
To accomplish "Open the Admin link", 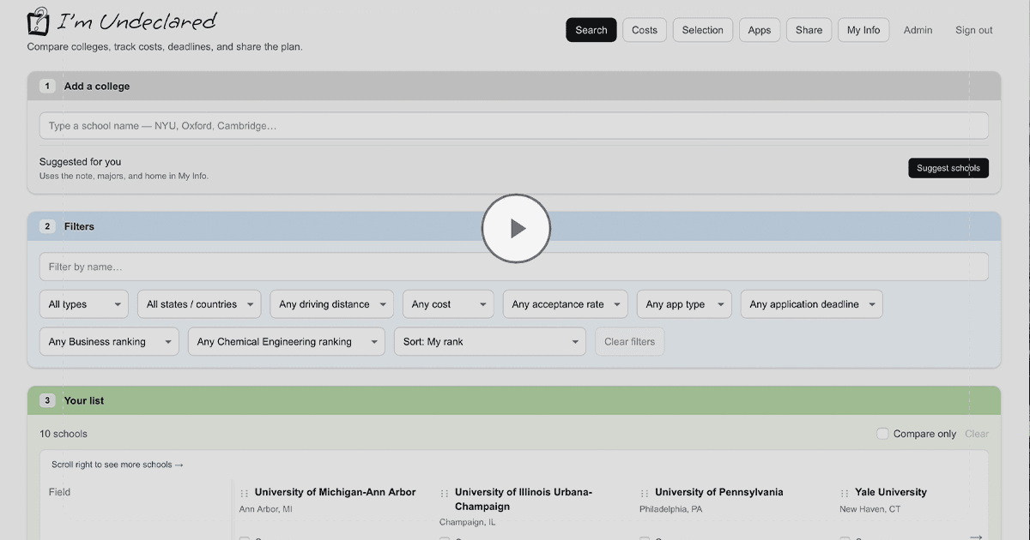I will (918, 30).
